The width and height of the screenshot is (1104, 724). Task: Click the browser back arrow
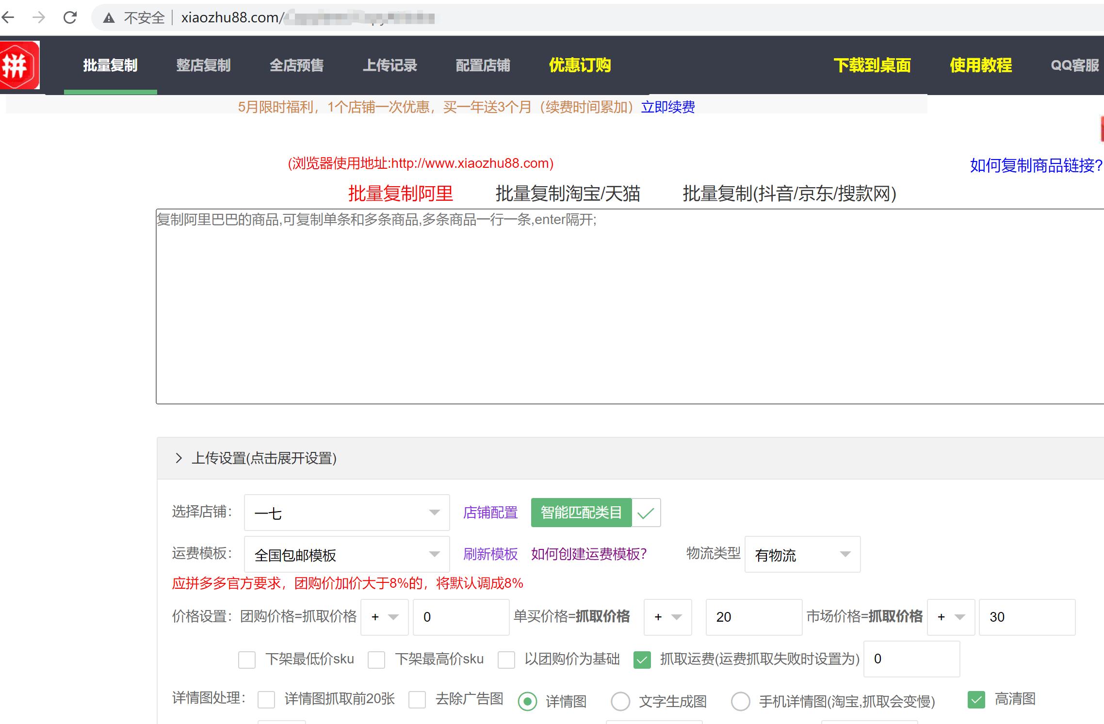click(x=8, y=17)
